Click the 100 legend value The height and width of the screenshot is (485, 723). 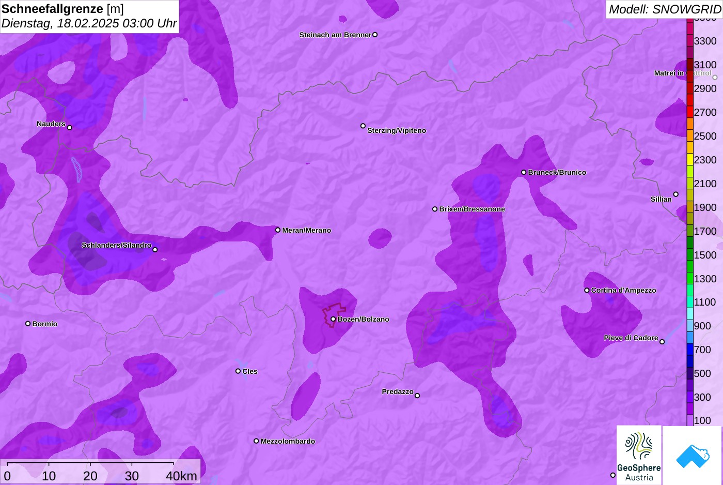point(702,420)
